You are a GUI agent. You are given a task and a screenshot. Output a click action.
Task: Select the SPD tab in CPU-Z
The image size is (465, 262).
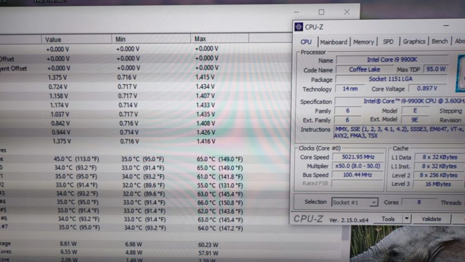(x=388, y=42)
